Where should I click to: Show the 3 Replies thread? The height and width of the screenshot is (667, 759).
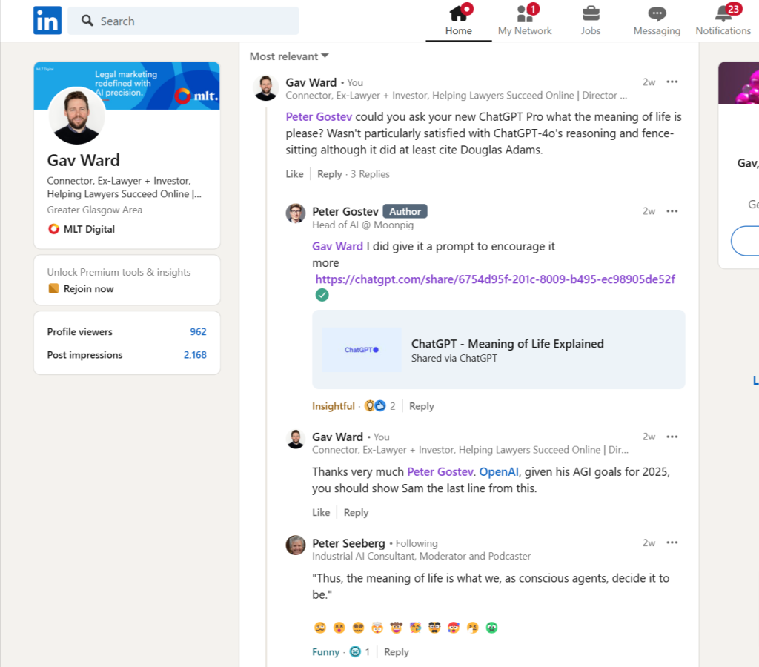(371, 174)
